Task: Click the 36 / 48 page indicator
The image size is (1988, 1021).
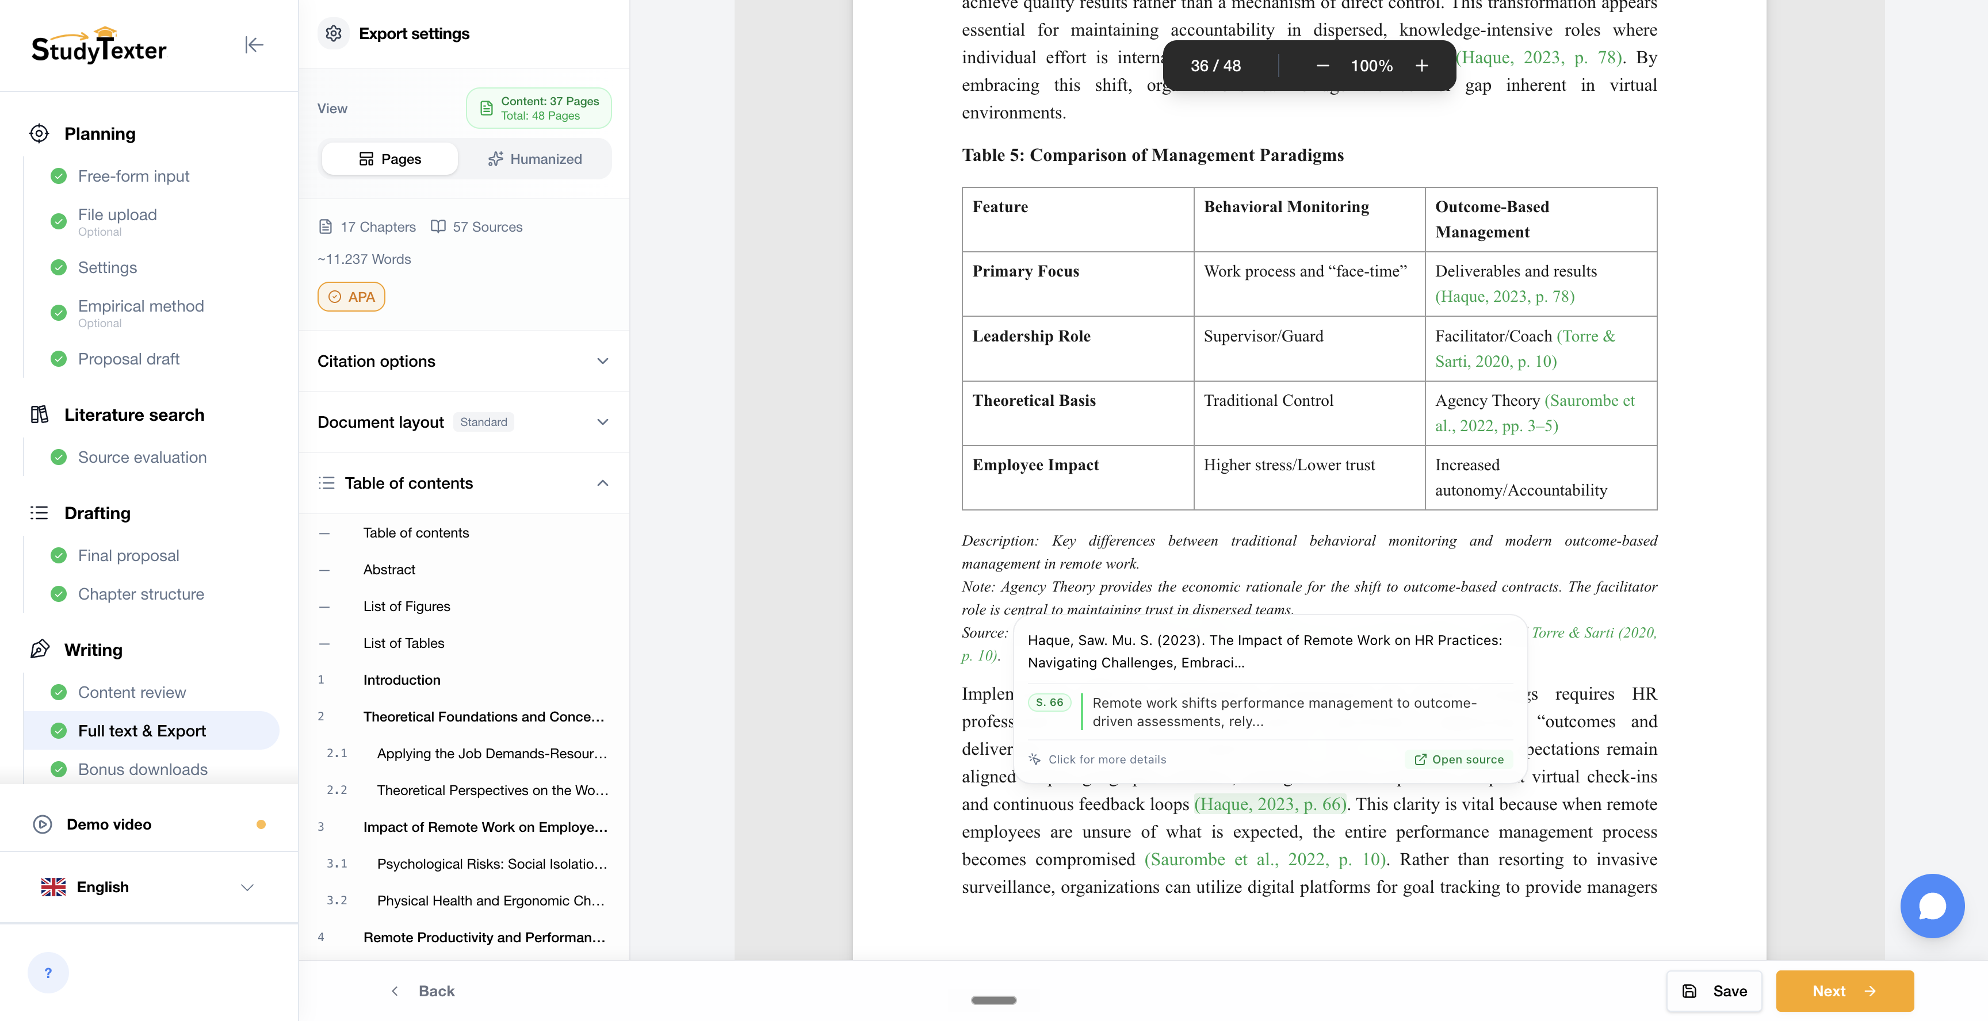Action: 1215,66
